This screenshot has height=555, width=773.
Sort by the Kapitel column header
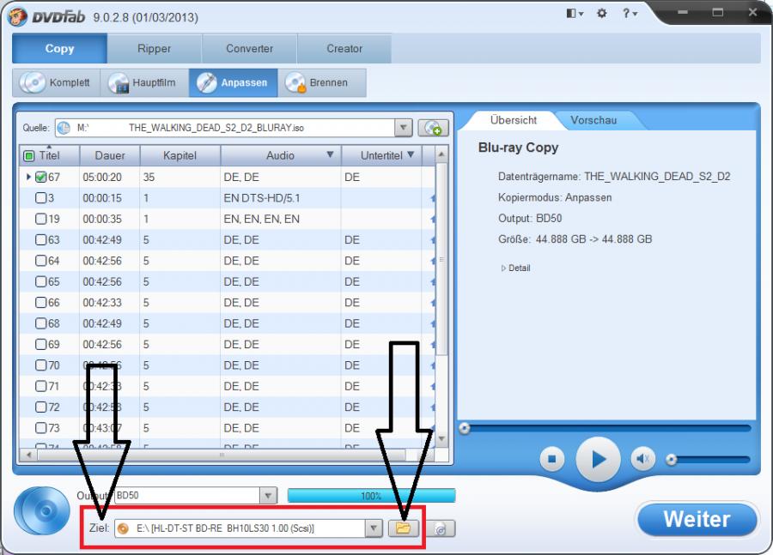click(180, 155)
